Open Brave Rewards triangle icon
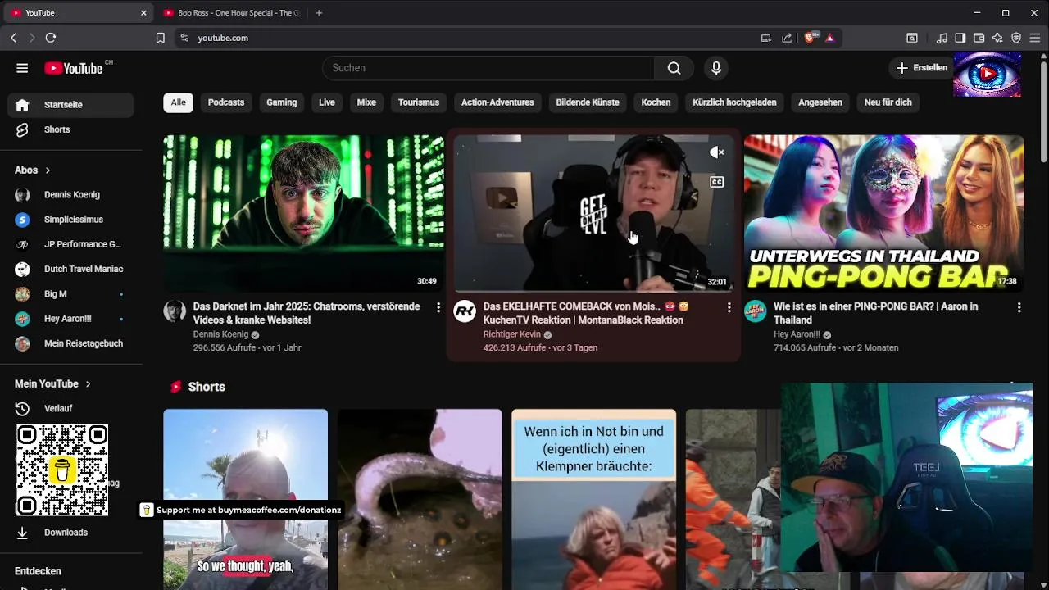Image resolution: width=1049 pixels, height=590 pixels. [x=830, y=38]
